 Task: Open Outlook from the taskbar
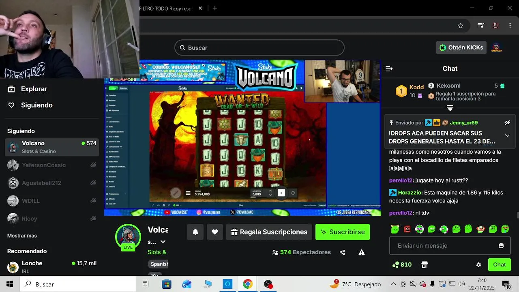(187, 284)
